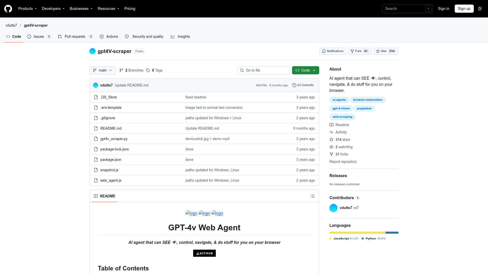The image size is (488, 274).
Task: Click the file icon beside package.json
Action: tap(96, 160)
